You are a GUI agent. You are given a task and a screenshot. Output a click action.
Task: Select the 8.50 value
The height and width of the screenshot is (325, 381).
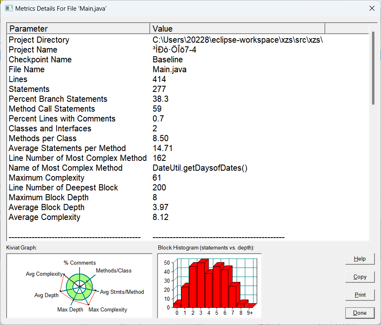tap(160, 138)
